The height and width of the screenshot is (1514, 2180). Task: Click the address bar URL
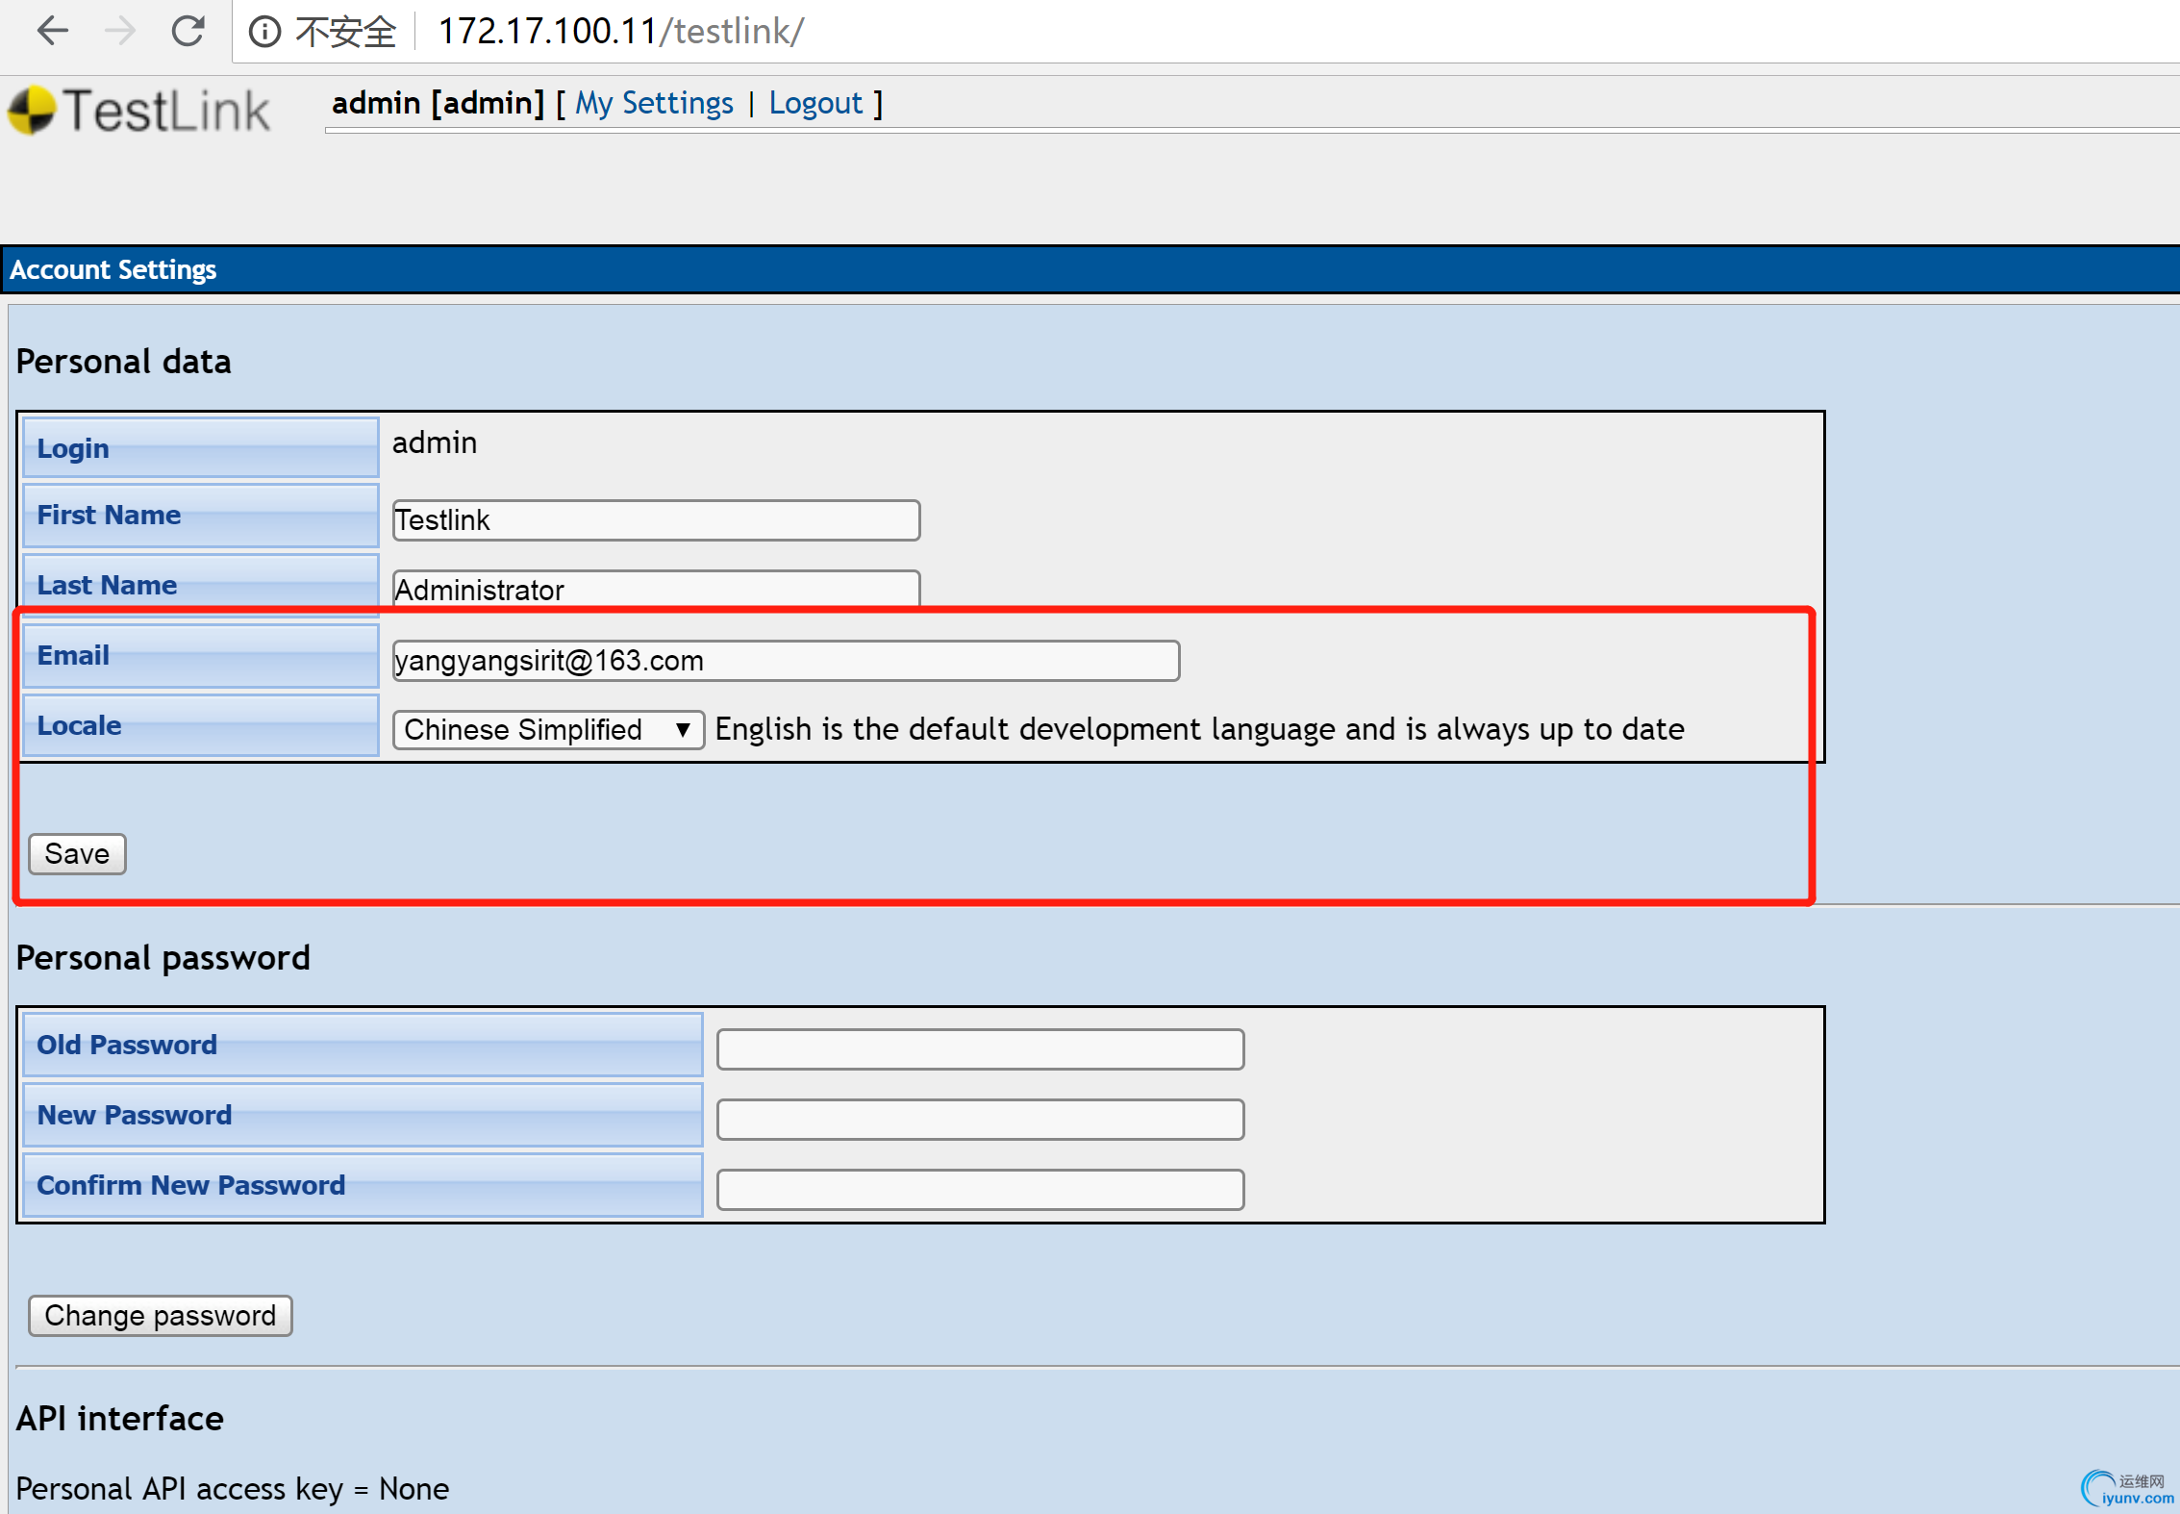tap(621, 31)
